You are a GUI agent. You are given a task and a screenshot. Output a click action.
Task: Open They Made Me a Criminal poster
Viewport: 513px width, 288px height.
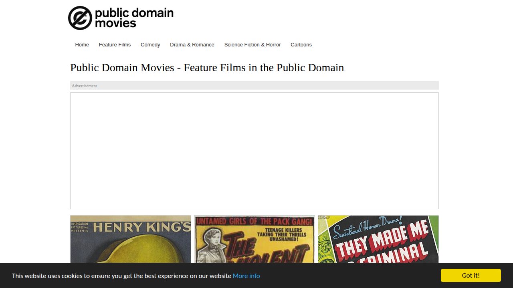tap(378, 239)
